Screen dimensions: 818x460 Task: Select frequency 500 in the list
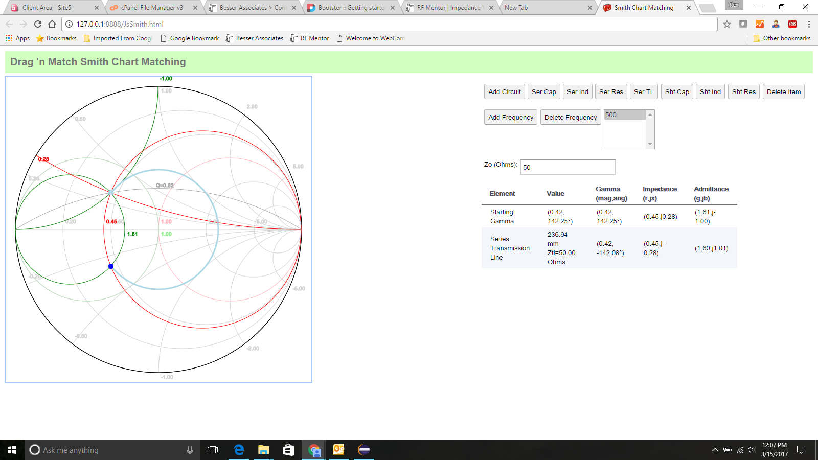click(x=625, y=115)
